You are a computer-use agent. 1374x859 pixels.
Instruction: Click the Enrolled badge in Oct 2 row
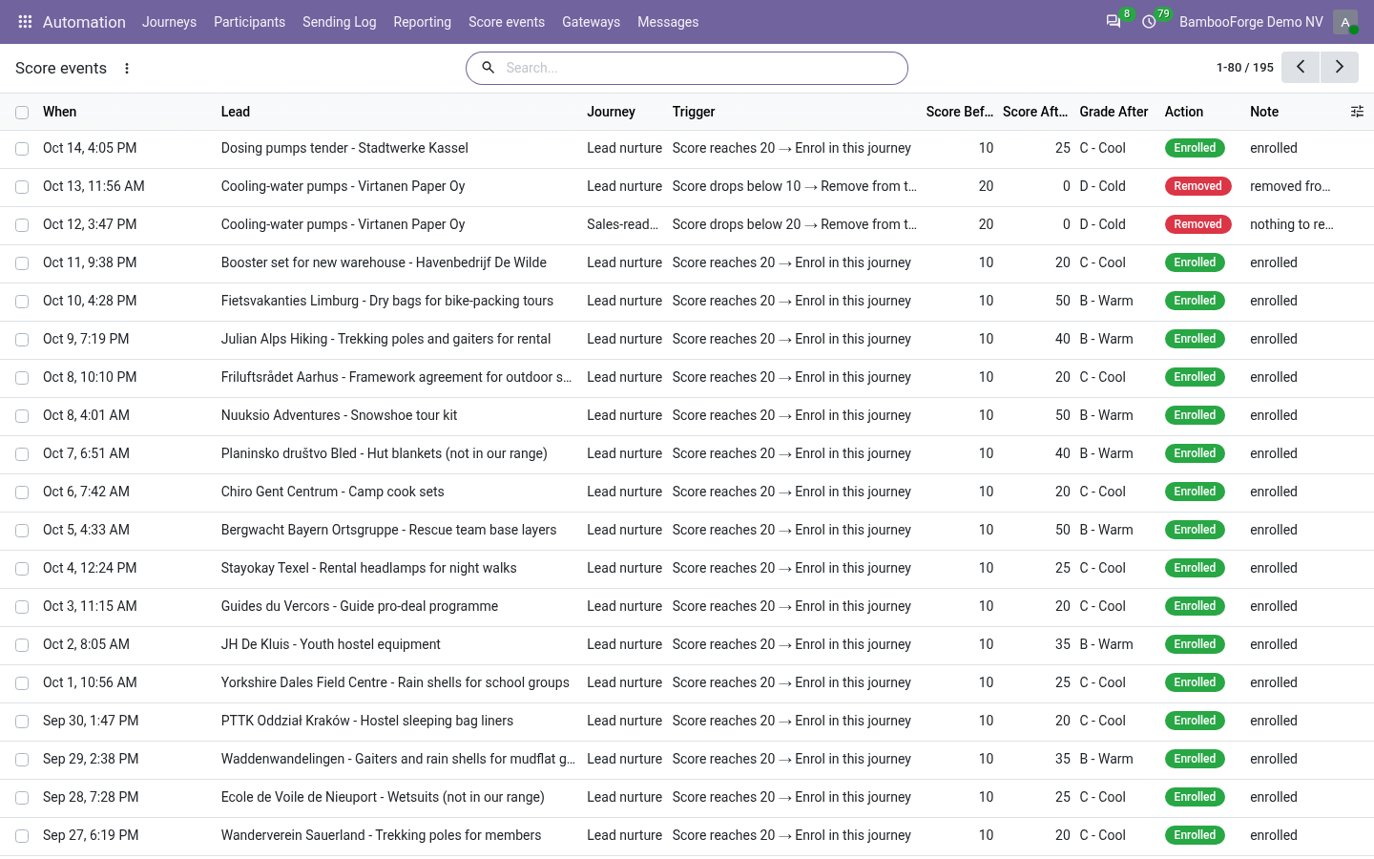pyautogui.click(x=1195, y=644)
